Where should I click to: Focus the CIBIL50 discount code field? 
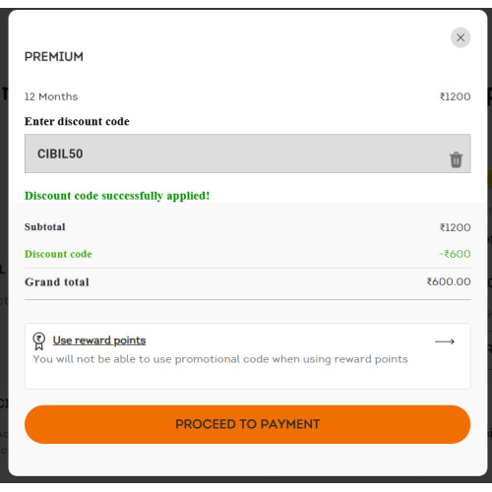tap(248, 154)
